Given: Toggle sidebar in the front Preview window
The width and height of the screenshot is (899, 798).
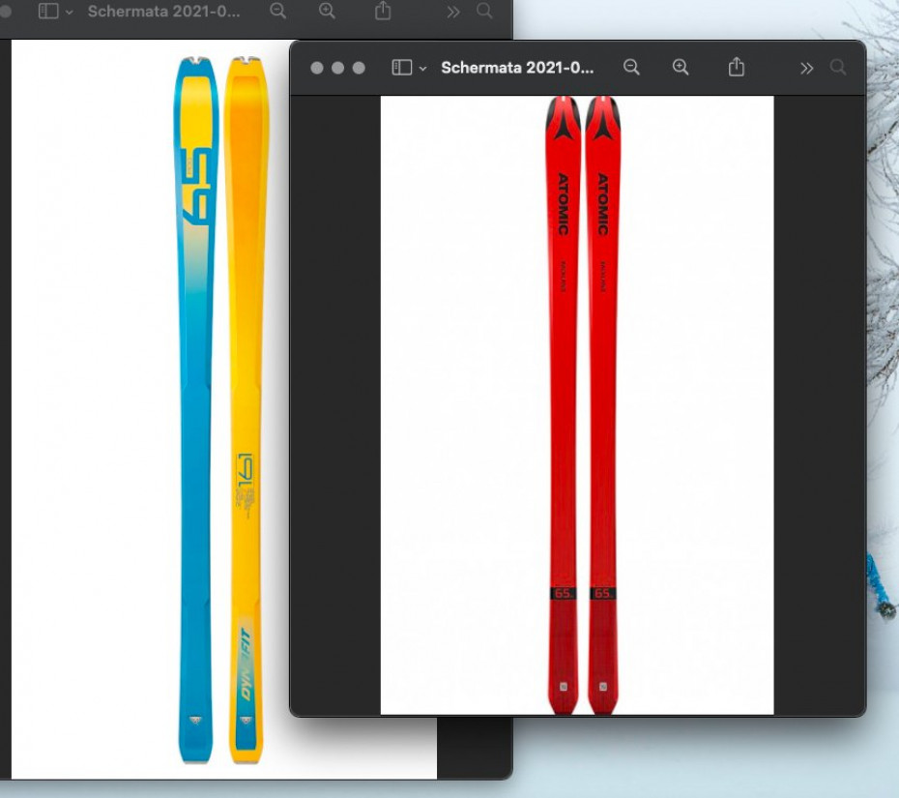Looking at the screenshot, I should [401, 68].
